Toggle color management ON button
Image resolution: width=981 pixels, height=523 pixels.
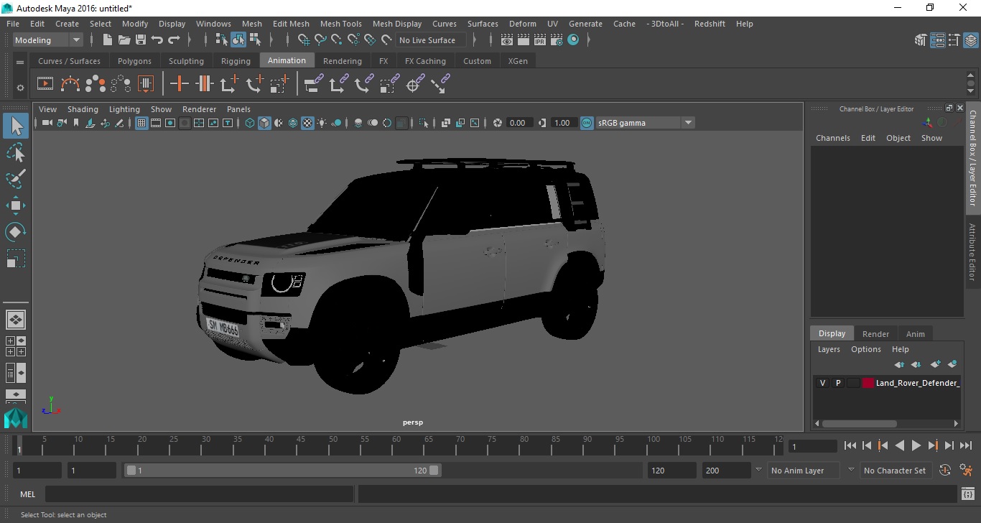pos(587,123)
